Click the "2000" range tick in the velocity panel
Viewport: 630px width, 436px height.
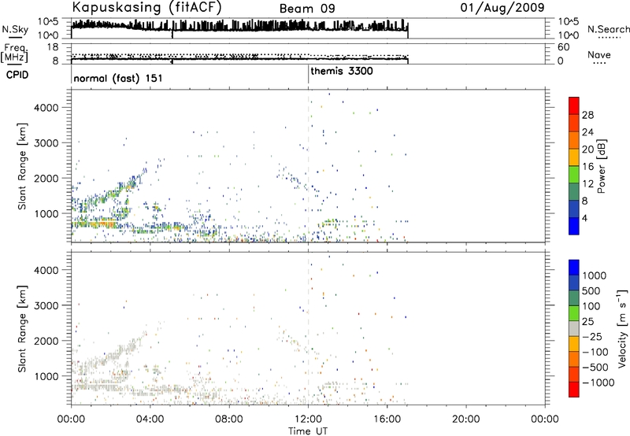[46, 341]
